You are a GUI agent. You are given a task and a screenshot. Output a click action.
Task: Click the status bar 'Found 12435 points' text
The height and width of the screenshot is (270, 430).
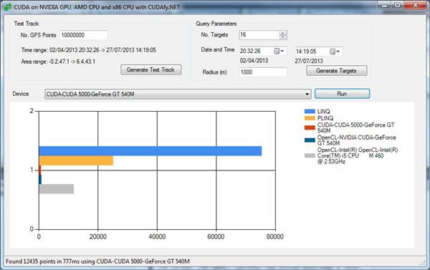pos(97,261)
